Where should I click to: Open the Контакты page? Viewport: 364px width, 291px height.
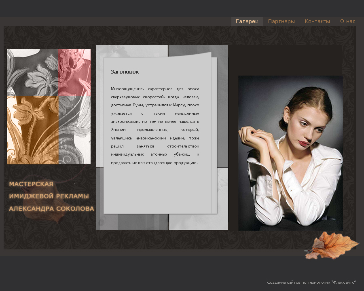click(x=317, y=21)
